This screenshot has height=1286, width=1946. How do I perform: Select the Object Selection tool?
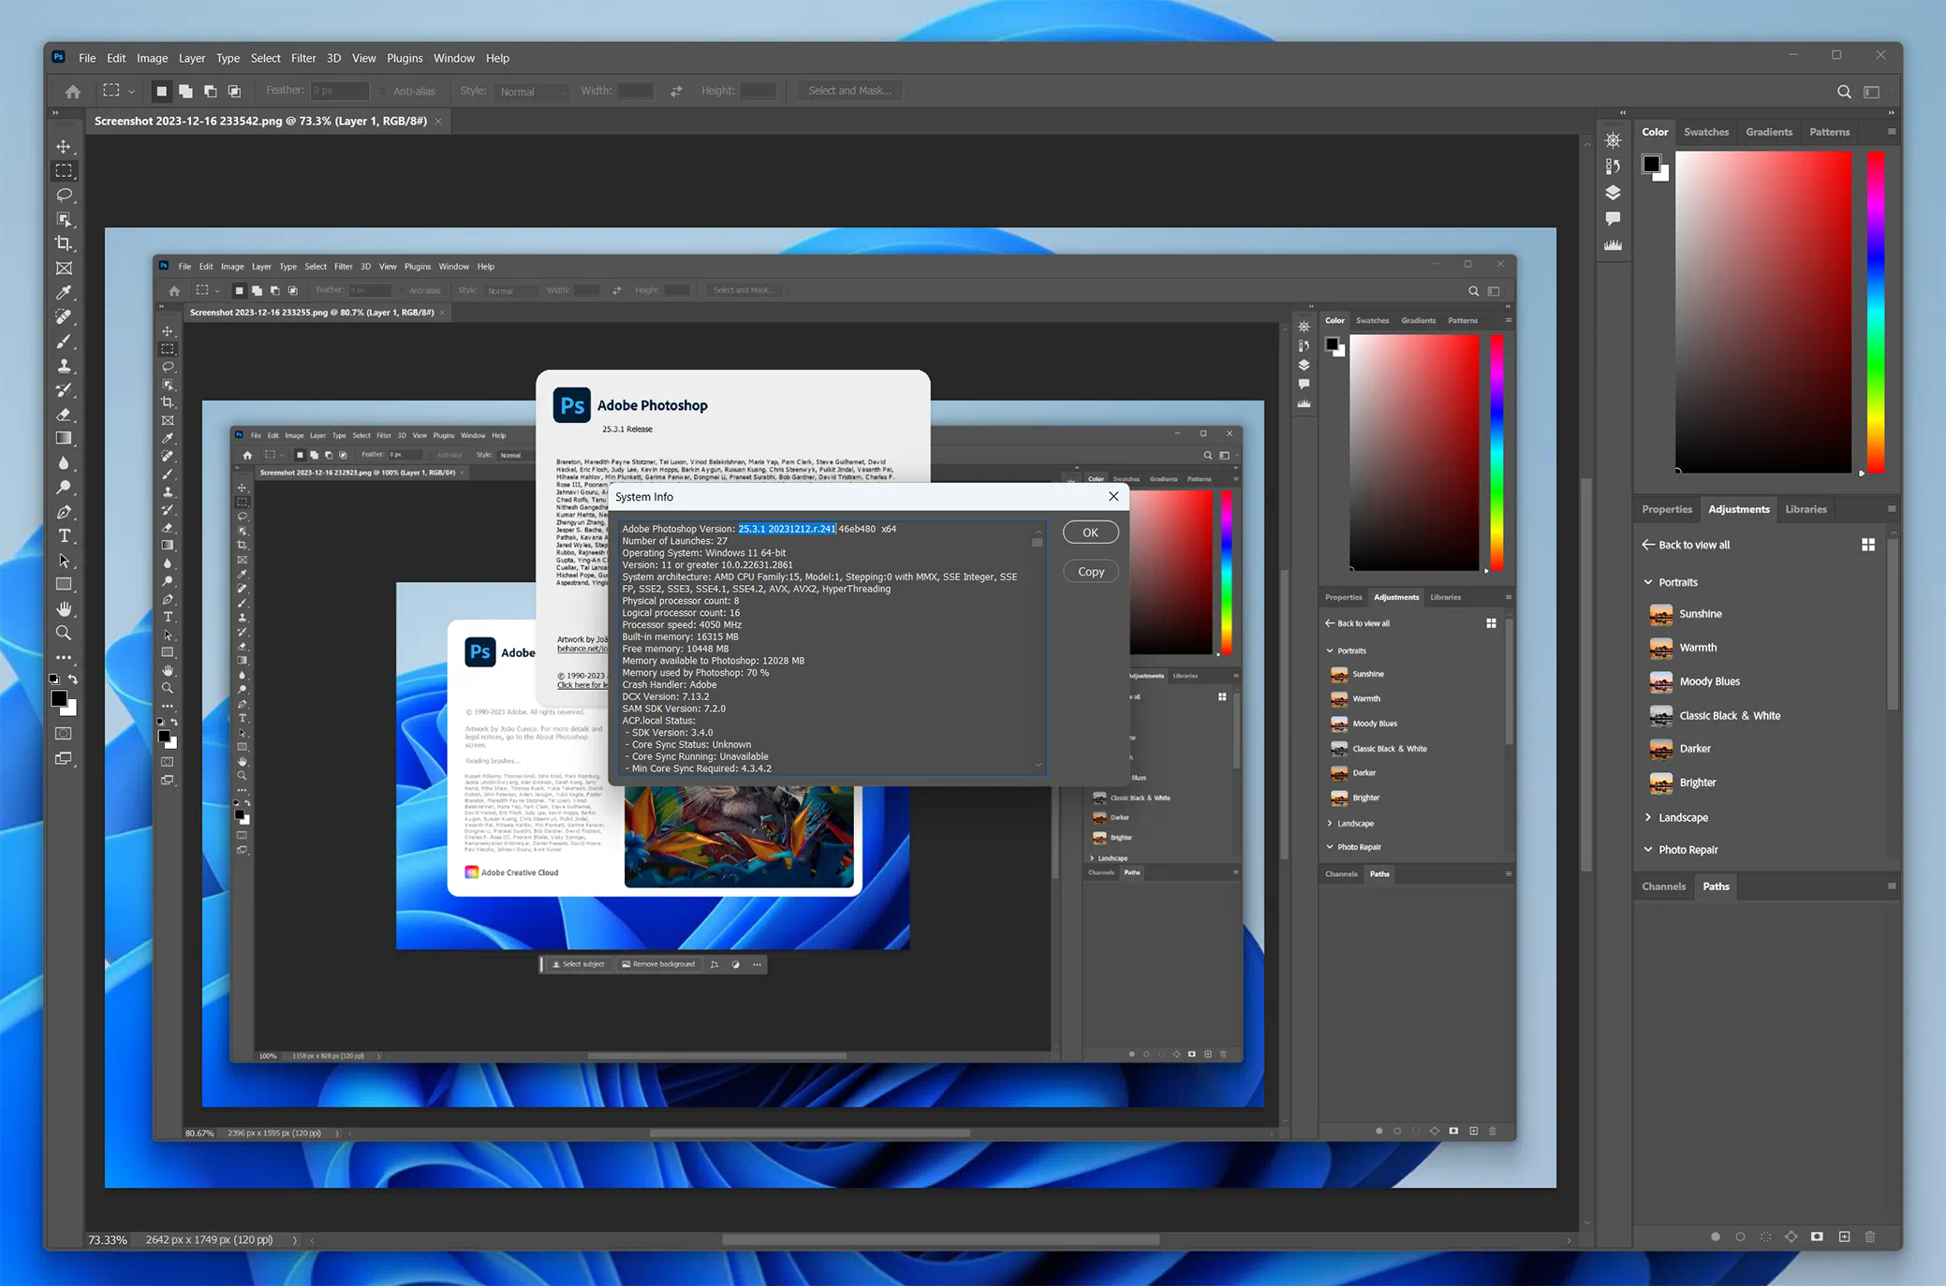(64, 219)
